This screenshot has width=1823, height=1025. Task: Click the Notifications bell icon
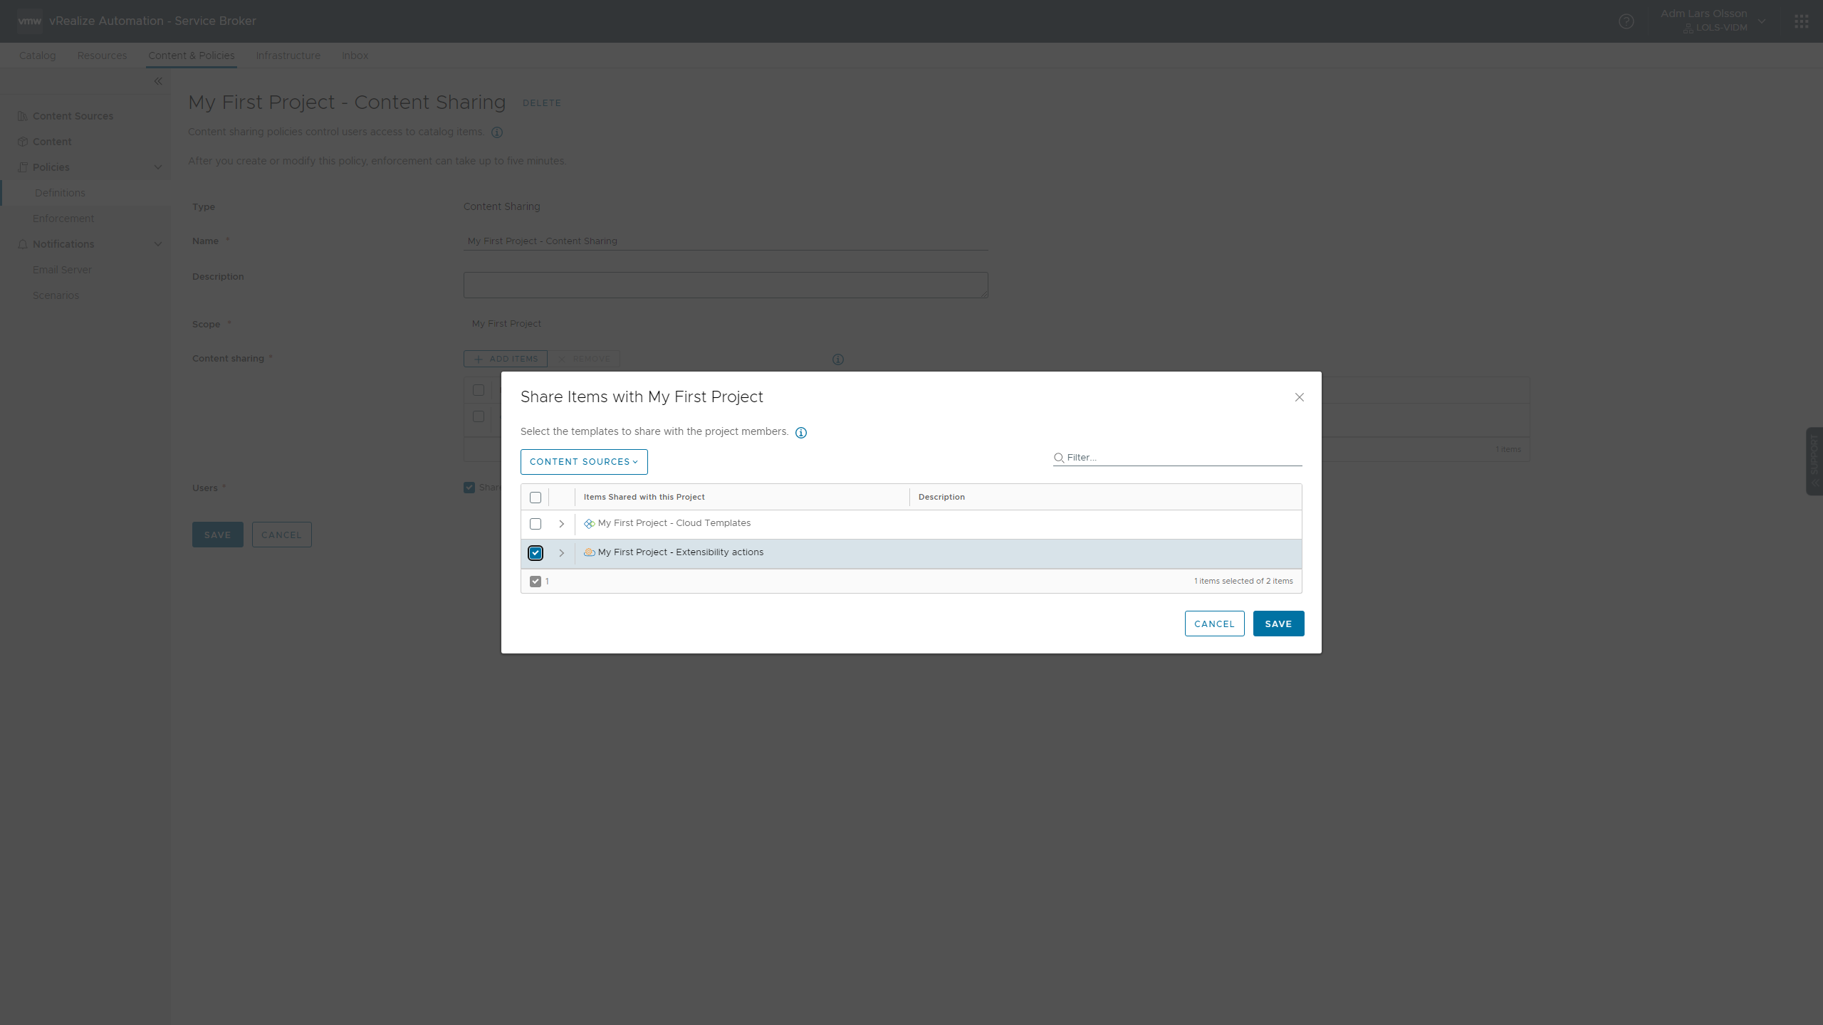click(23, 244)
